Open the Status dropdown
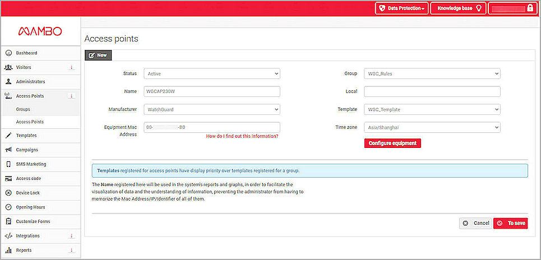Screen dimensions: 541x260 tap(212, 73)
